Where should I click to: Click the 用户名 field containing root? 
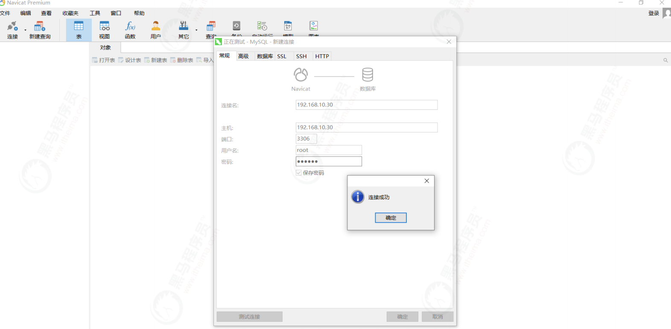(329, 150)
